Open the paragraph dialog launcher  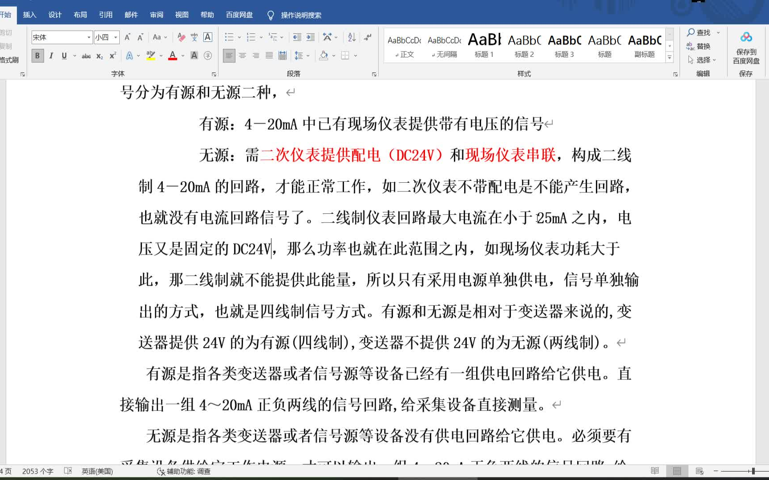pos(374,74)
